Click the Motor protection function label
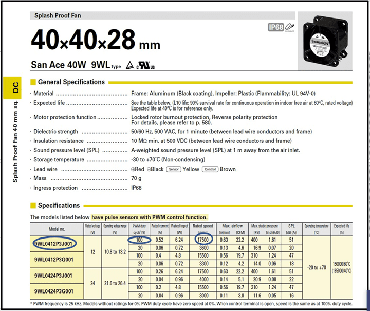Screen dimensions: 370x311 (65, 117)
